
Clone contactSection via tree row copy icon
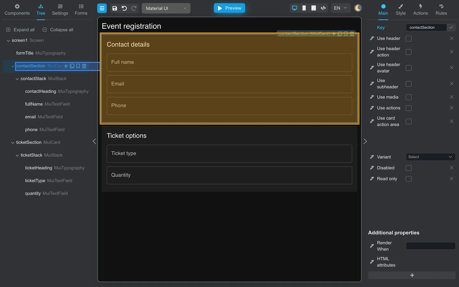pos(72,66)
